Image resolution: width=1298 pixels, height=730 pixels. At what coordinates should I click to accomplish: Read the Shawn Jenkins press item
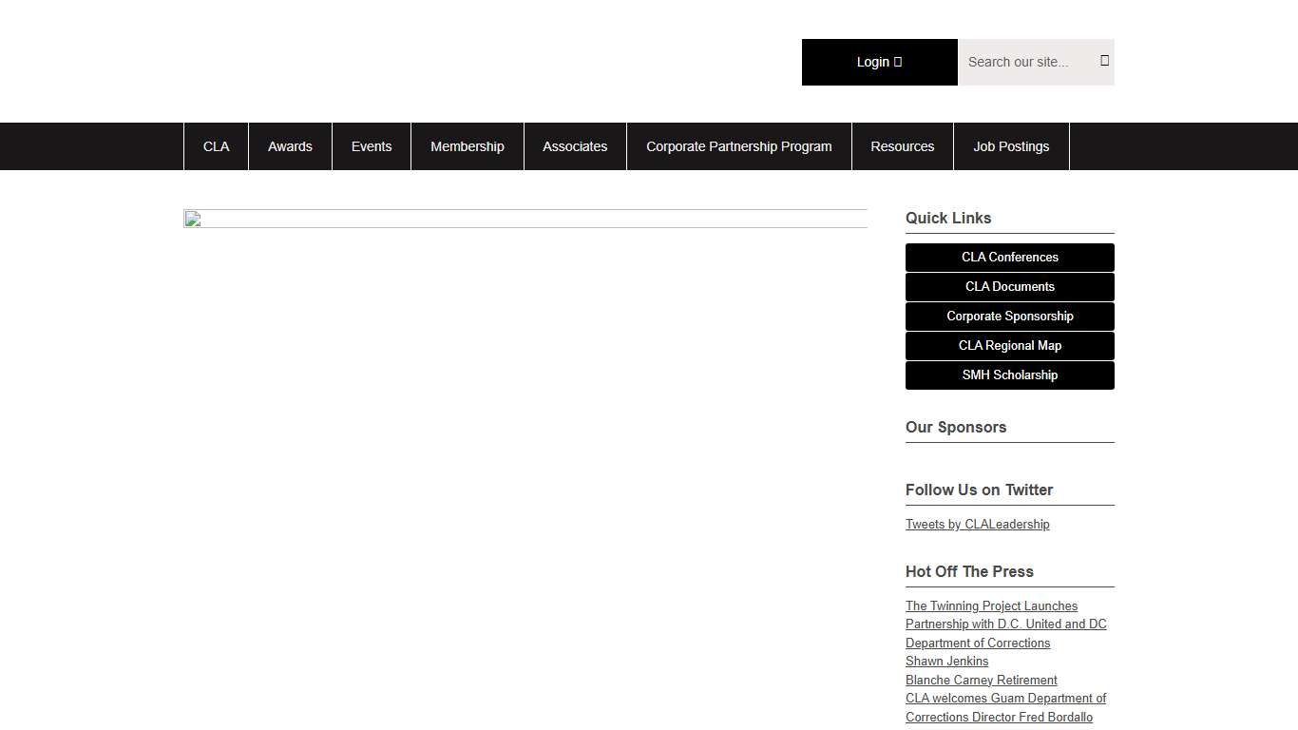[x=946, y=662]
